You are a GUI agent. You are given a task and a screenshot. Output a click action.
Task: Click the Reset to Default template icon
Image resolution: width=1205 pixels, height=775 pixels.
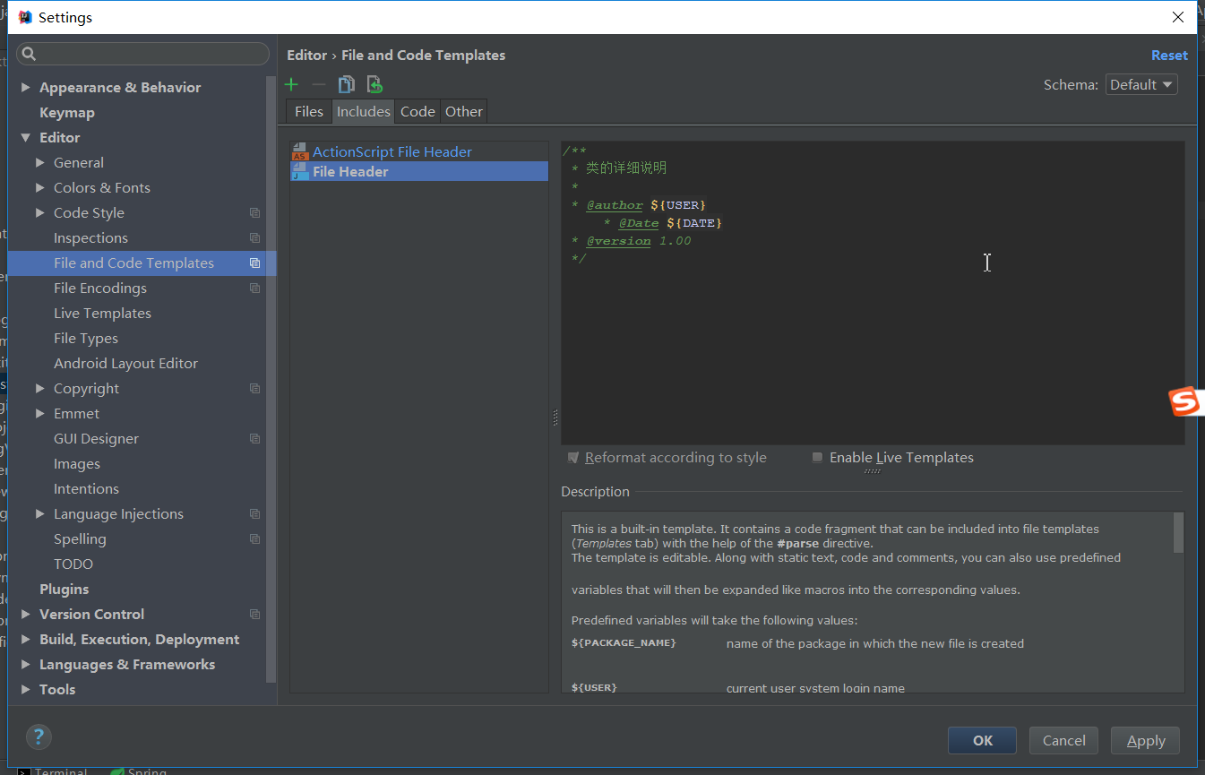(x=374, y=84)
